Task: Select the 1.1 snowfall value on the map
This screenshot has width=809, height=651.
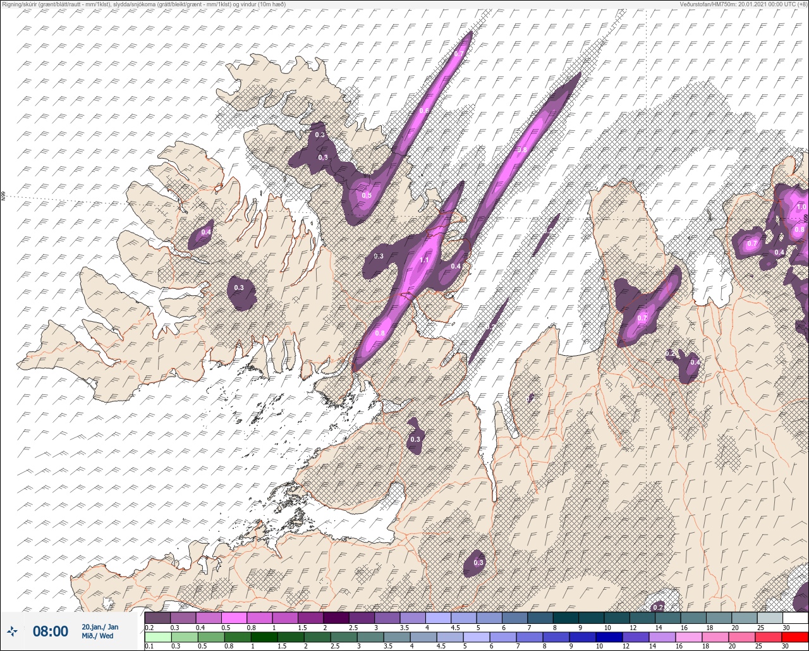Action: pos(424,260)
